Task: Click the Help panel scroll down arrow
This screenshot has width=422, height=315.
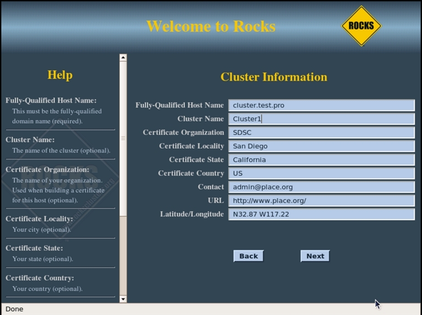Action: click(123, 299)
